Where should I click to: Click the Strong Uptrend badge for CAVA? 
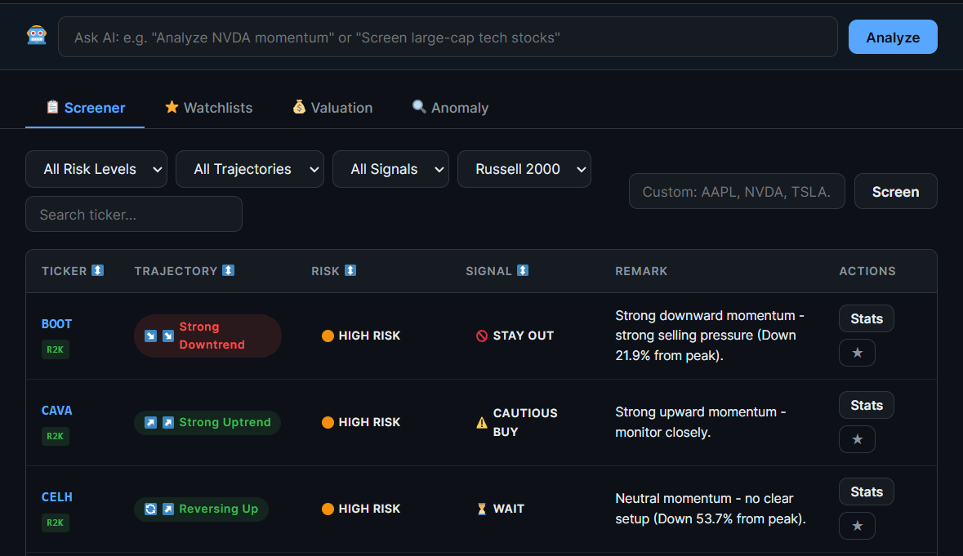[x=207, y=422]
